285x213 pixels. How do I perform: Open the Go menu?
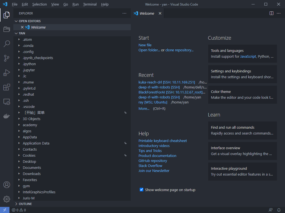point(66,4)
